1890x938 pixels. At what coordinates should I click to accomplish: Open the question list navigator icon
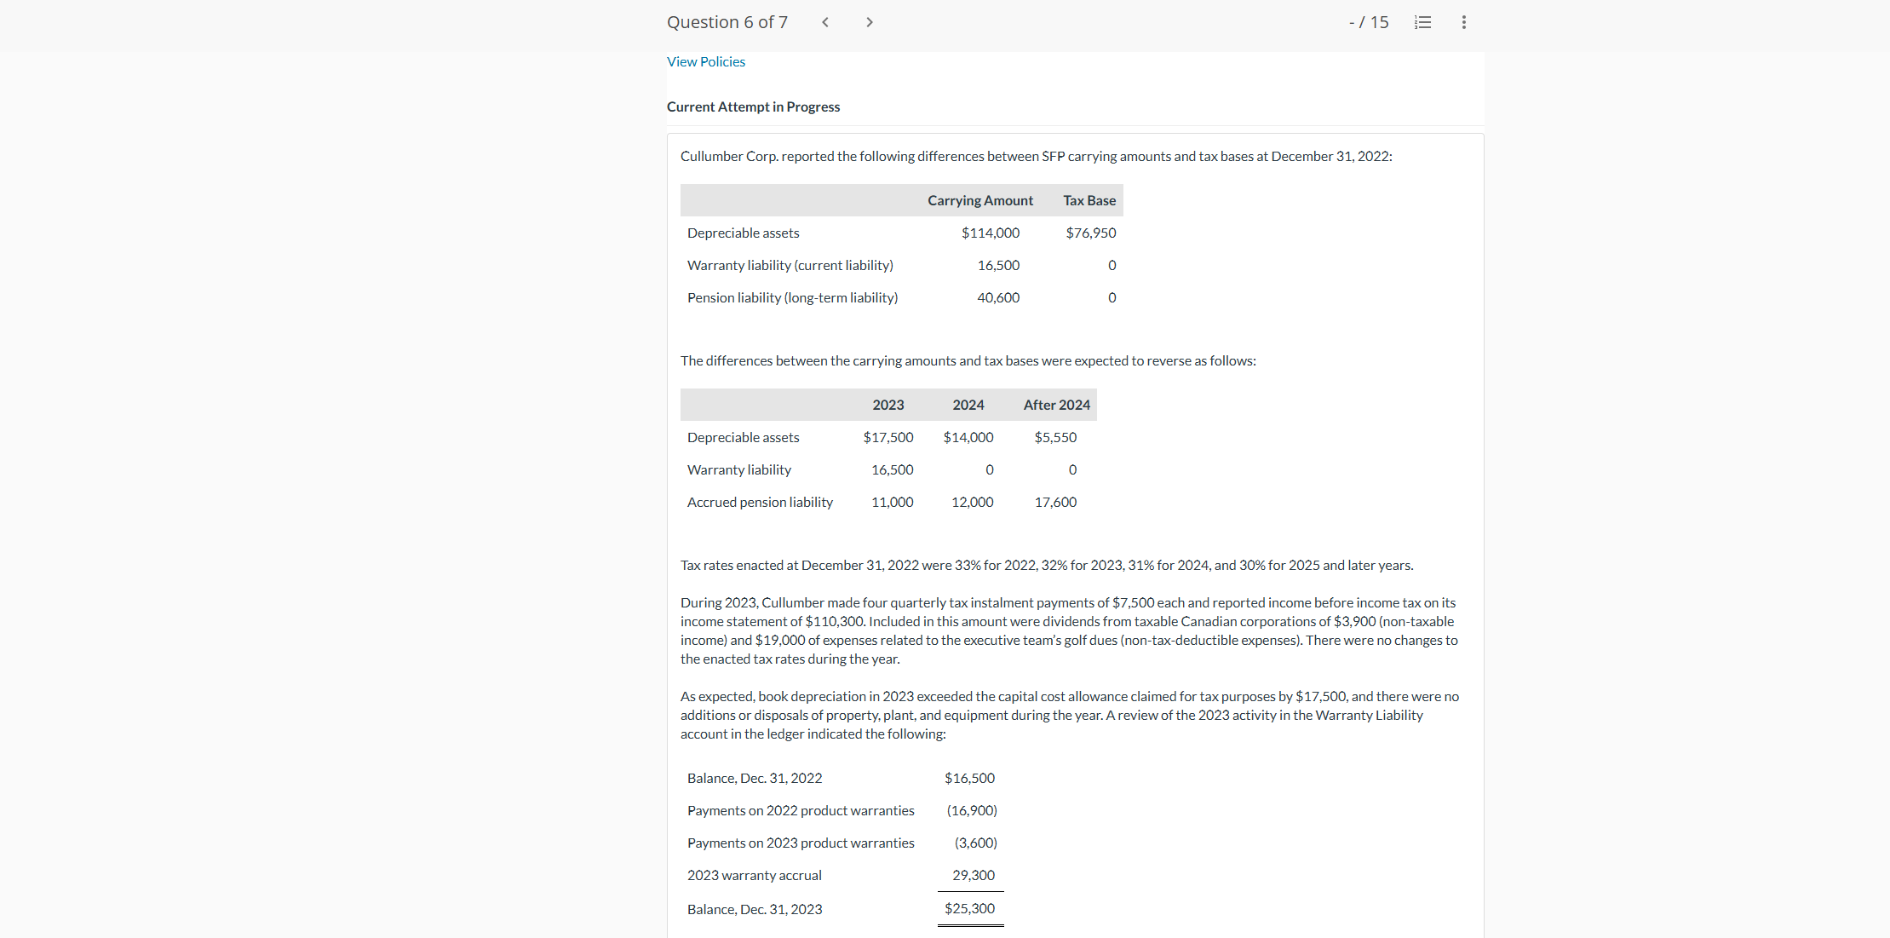(x=1422, y=22)
